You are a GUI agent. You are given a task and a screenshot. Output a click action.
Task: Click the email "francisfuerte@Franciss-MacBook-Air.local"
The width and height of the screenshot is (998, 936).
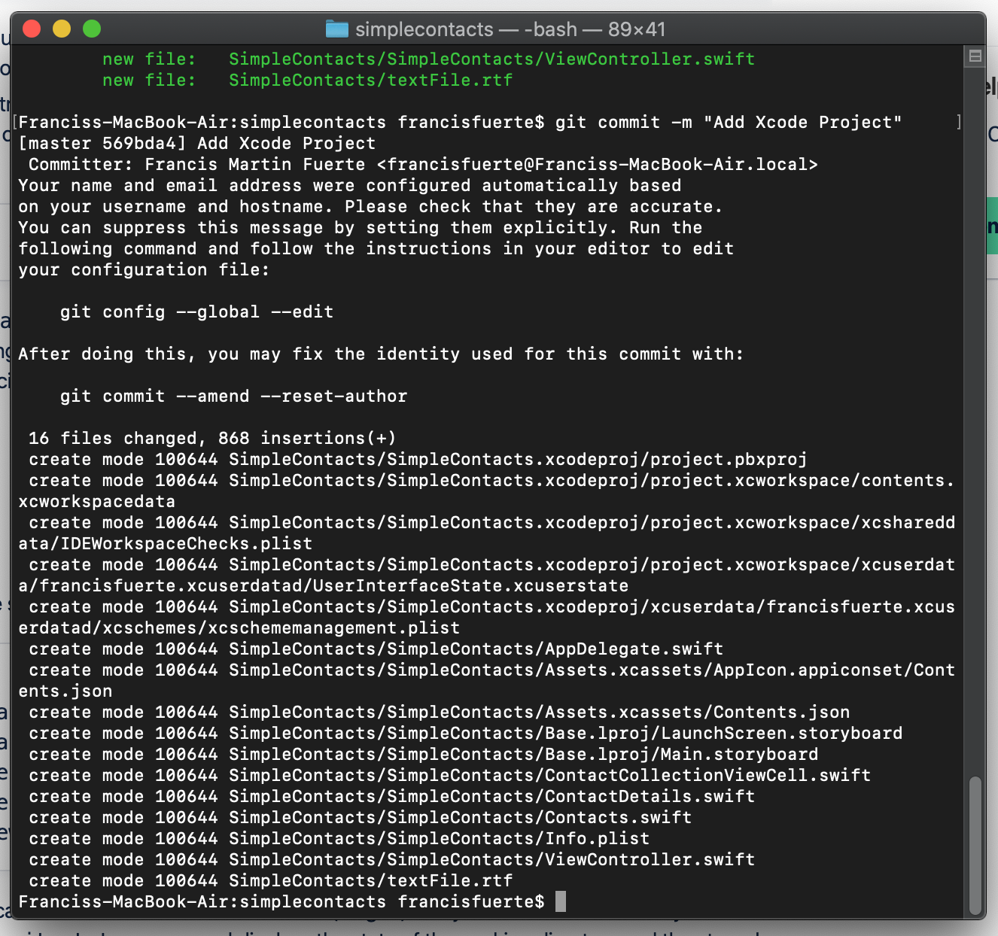pyautogui.click(x=598, y=164)
